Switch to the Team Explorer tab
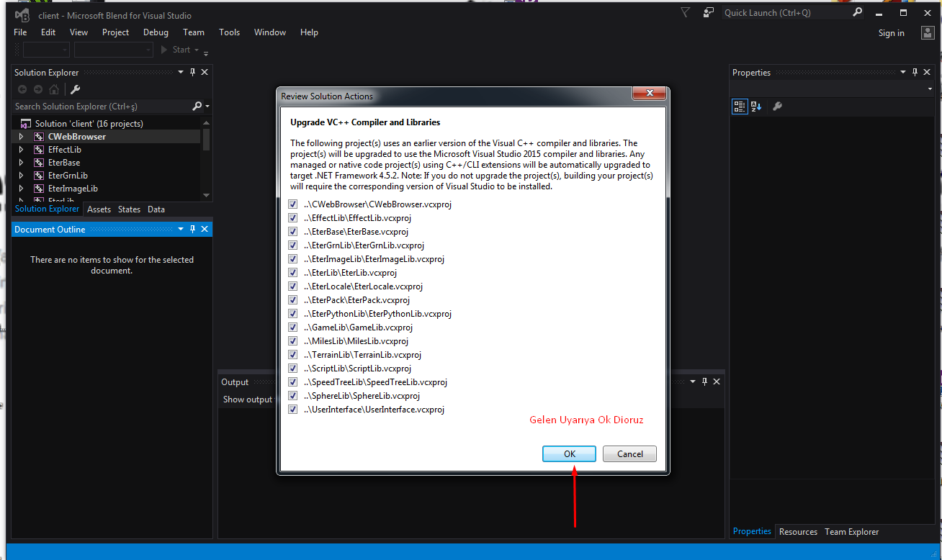Screen dimensions: 942x560 [x=852, y=532]
